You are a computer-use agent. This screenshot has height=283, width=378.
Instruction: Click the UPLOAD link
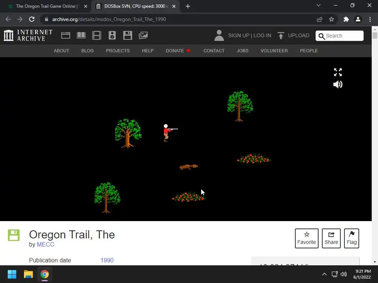click(298, 36)
